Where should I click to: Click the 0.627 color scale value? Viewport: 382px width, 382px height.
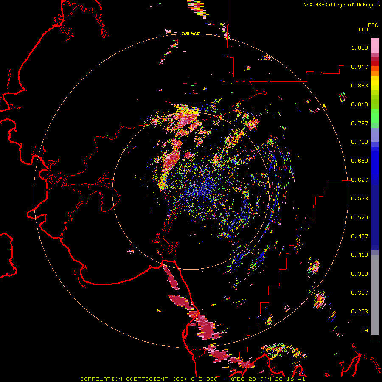(x=360, y=180)
